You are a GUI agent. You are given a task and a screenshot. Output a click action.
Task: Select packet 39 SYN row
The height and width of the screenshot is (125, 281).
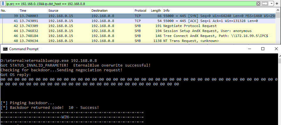click(138, 16)
